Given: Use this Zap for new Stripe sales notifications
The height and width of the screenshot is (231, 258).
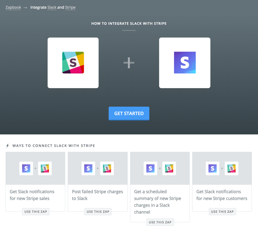Looking at the screenshot, I should (x=36, y=212).
